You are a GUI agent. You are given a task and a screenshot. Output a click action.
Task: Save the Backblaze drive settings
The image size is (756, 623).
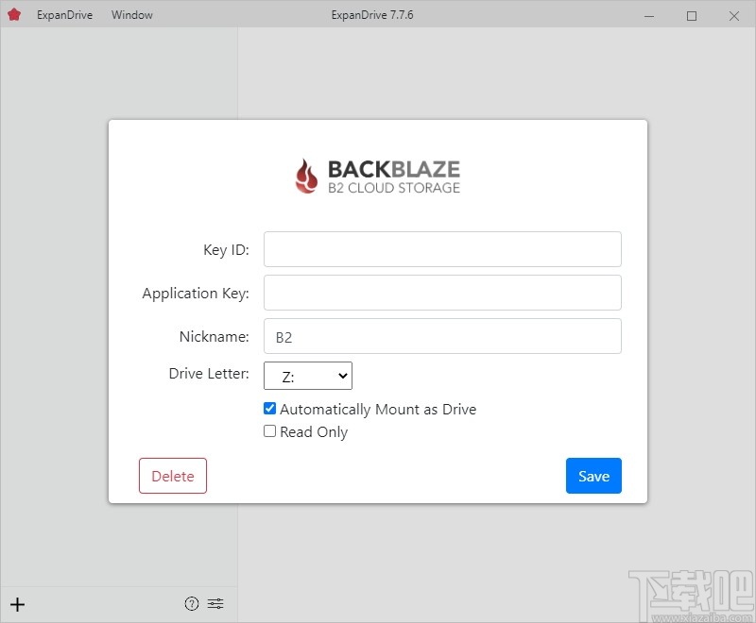click(593, 476)
